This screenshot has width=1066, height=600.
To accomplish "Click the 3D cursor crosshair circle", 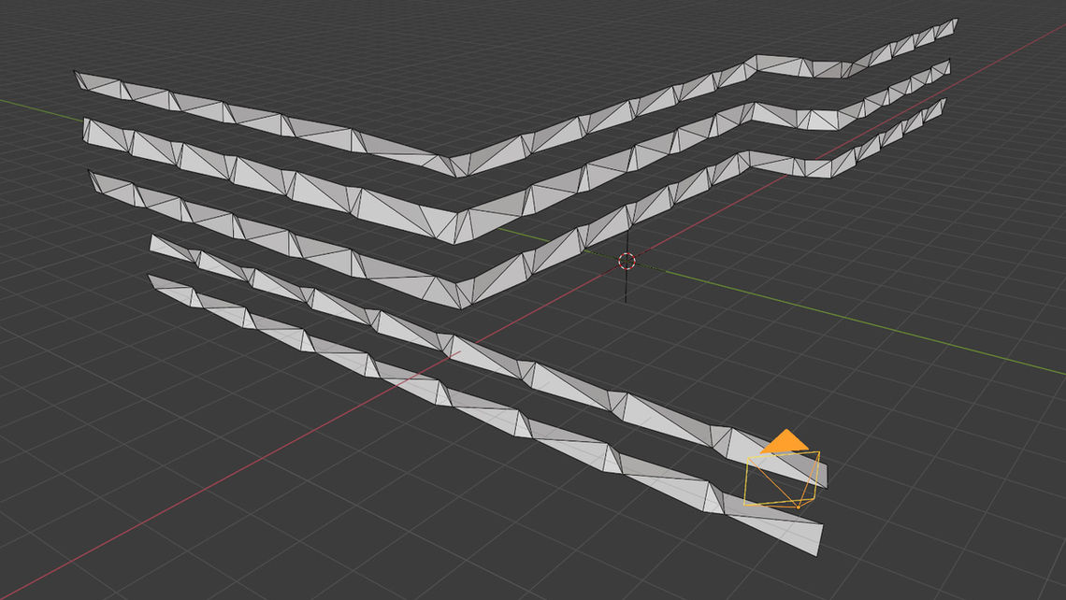I will [627, 261].
